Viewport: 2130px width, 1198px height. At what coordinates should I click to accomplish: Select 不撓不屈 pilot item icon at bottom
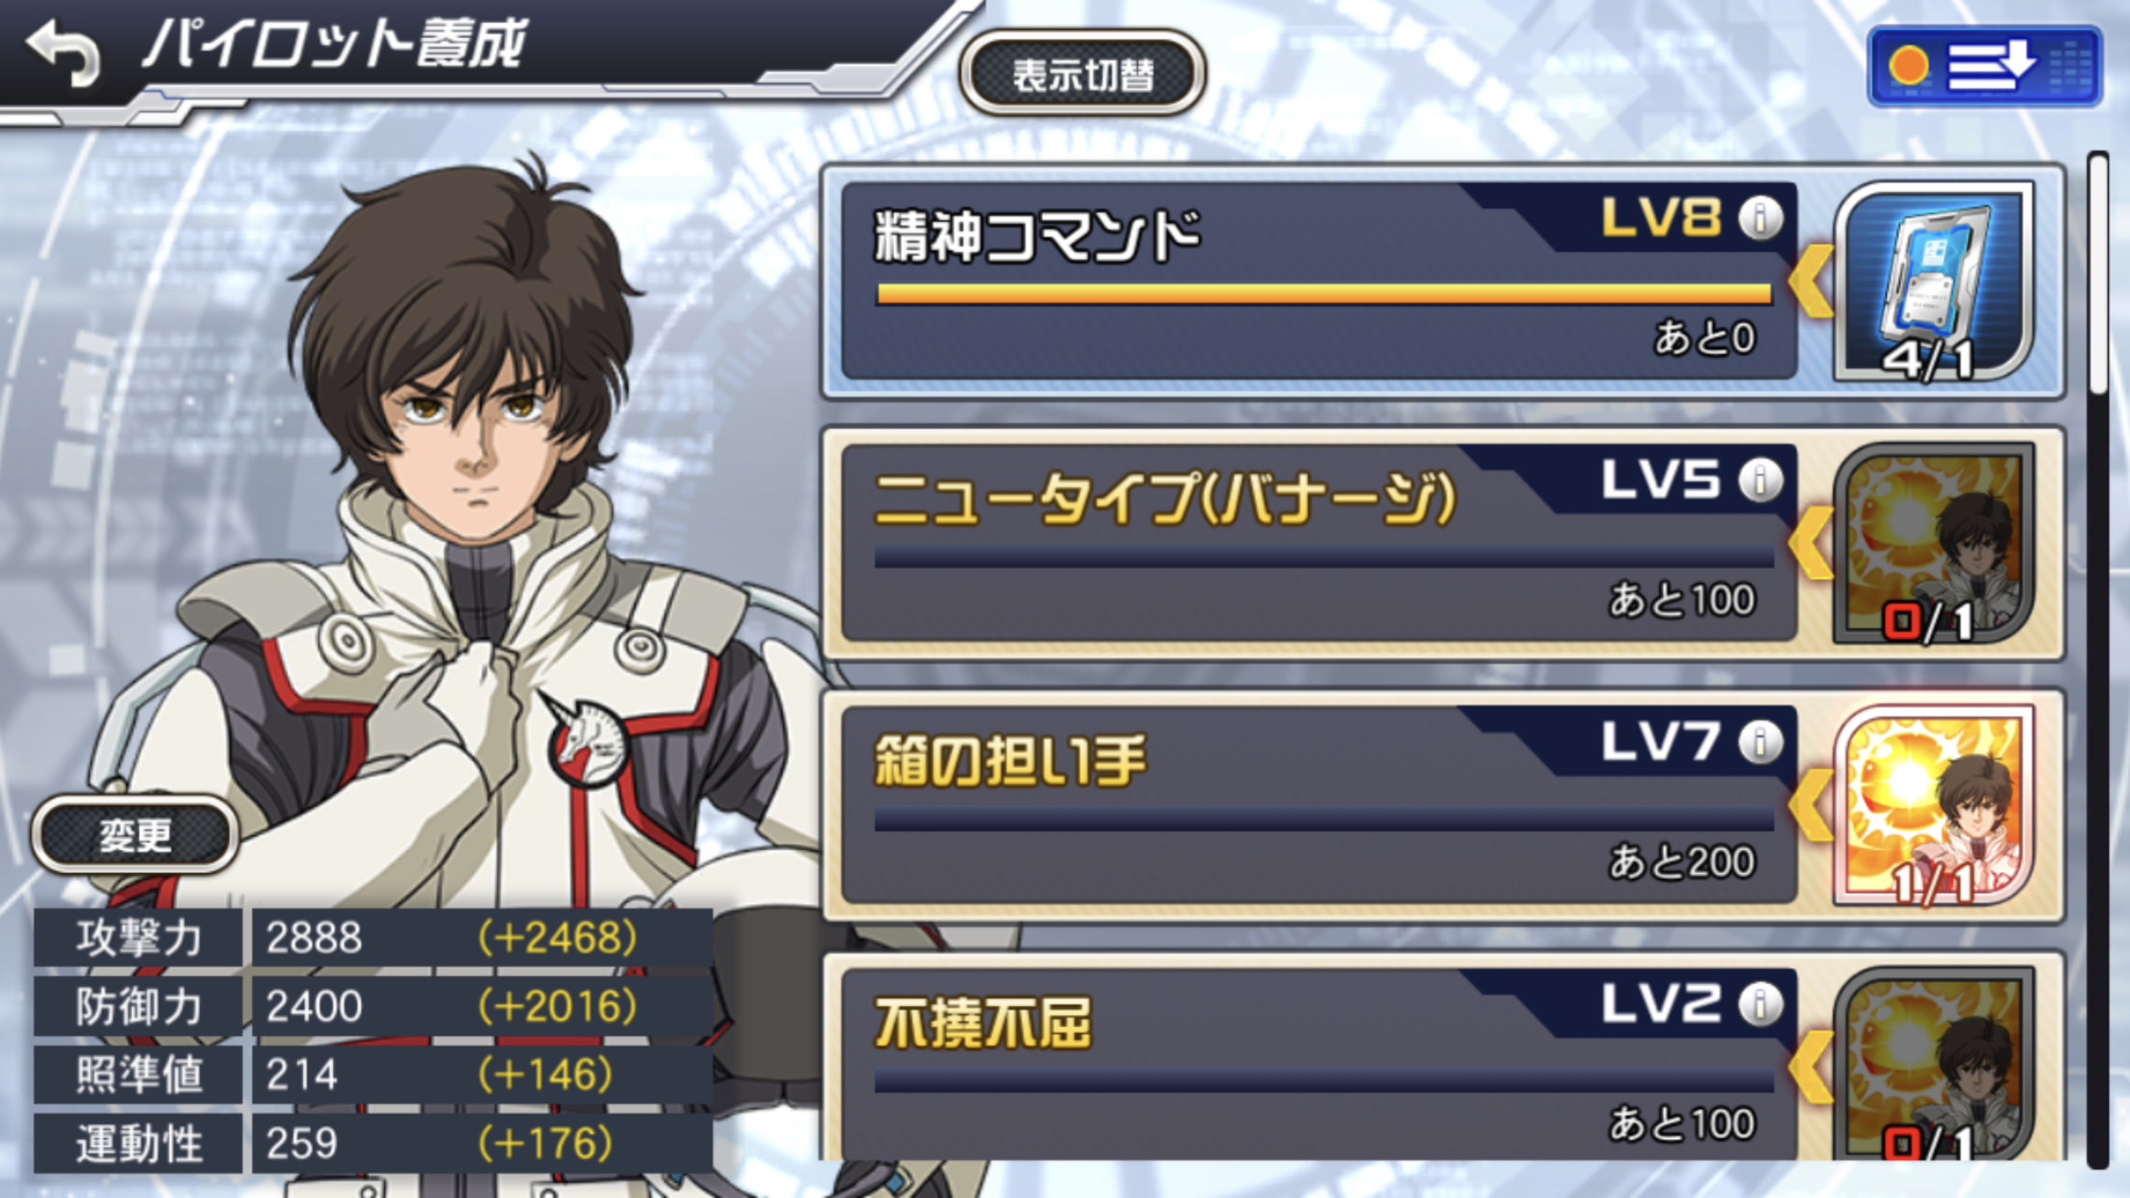coord(1933,1063)
